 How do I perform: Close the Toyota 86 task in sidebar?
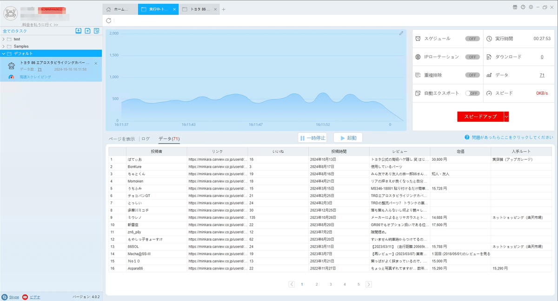[96, 63]
